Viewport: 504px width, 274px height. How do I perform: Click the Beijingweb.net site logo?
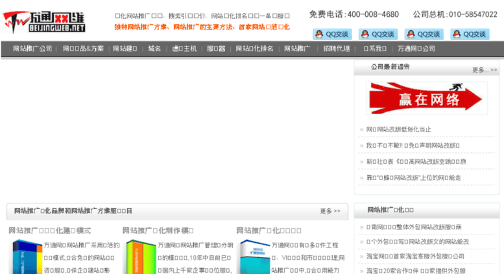[44, 22]
